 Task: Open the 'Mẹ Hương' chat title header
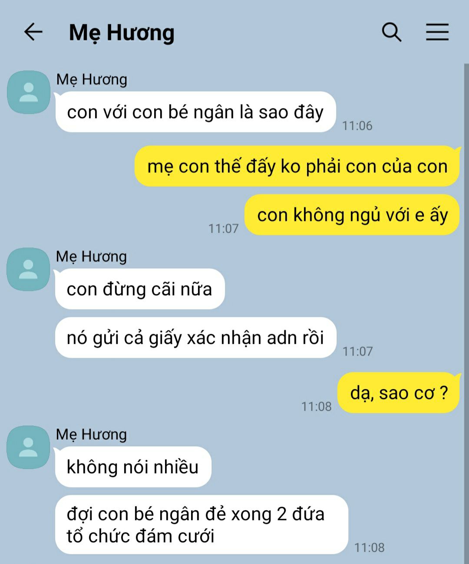pos(122,33)
